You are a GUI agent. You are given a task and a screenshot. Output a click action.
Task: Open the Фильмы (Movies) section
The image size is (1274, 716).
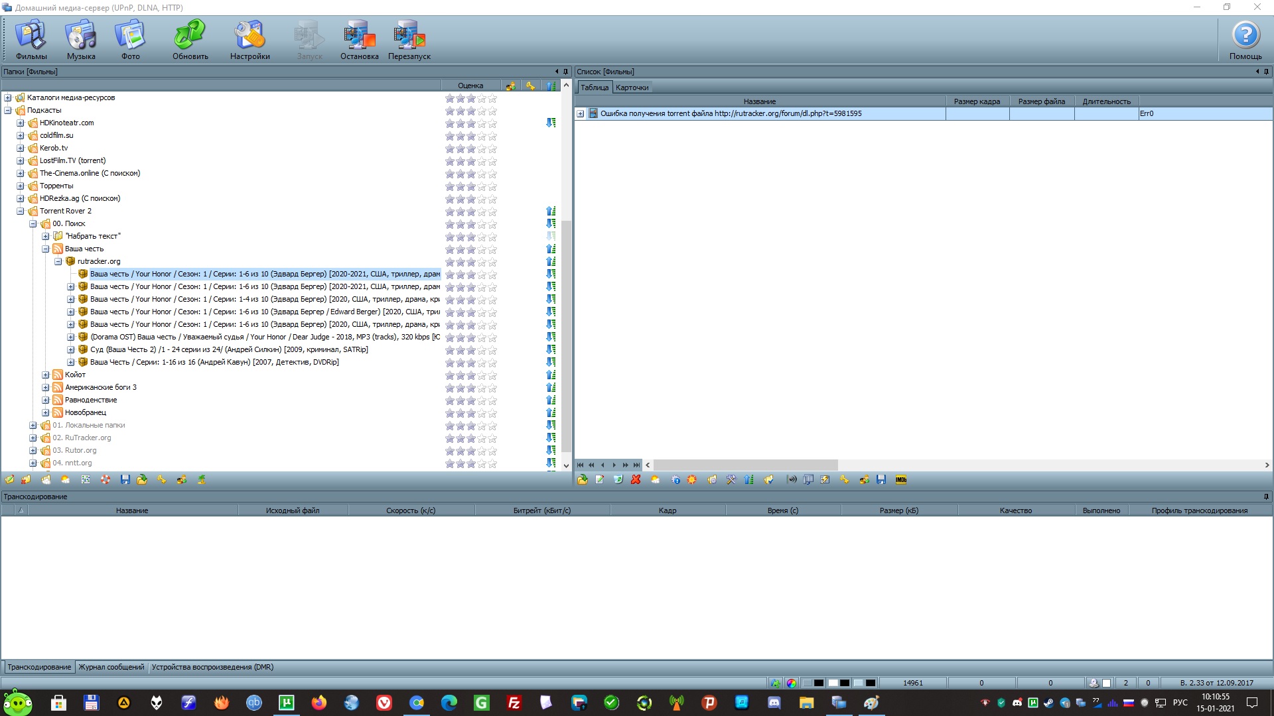point(31,40)
